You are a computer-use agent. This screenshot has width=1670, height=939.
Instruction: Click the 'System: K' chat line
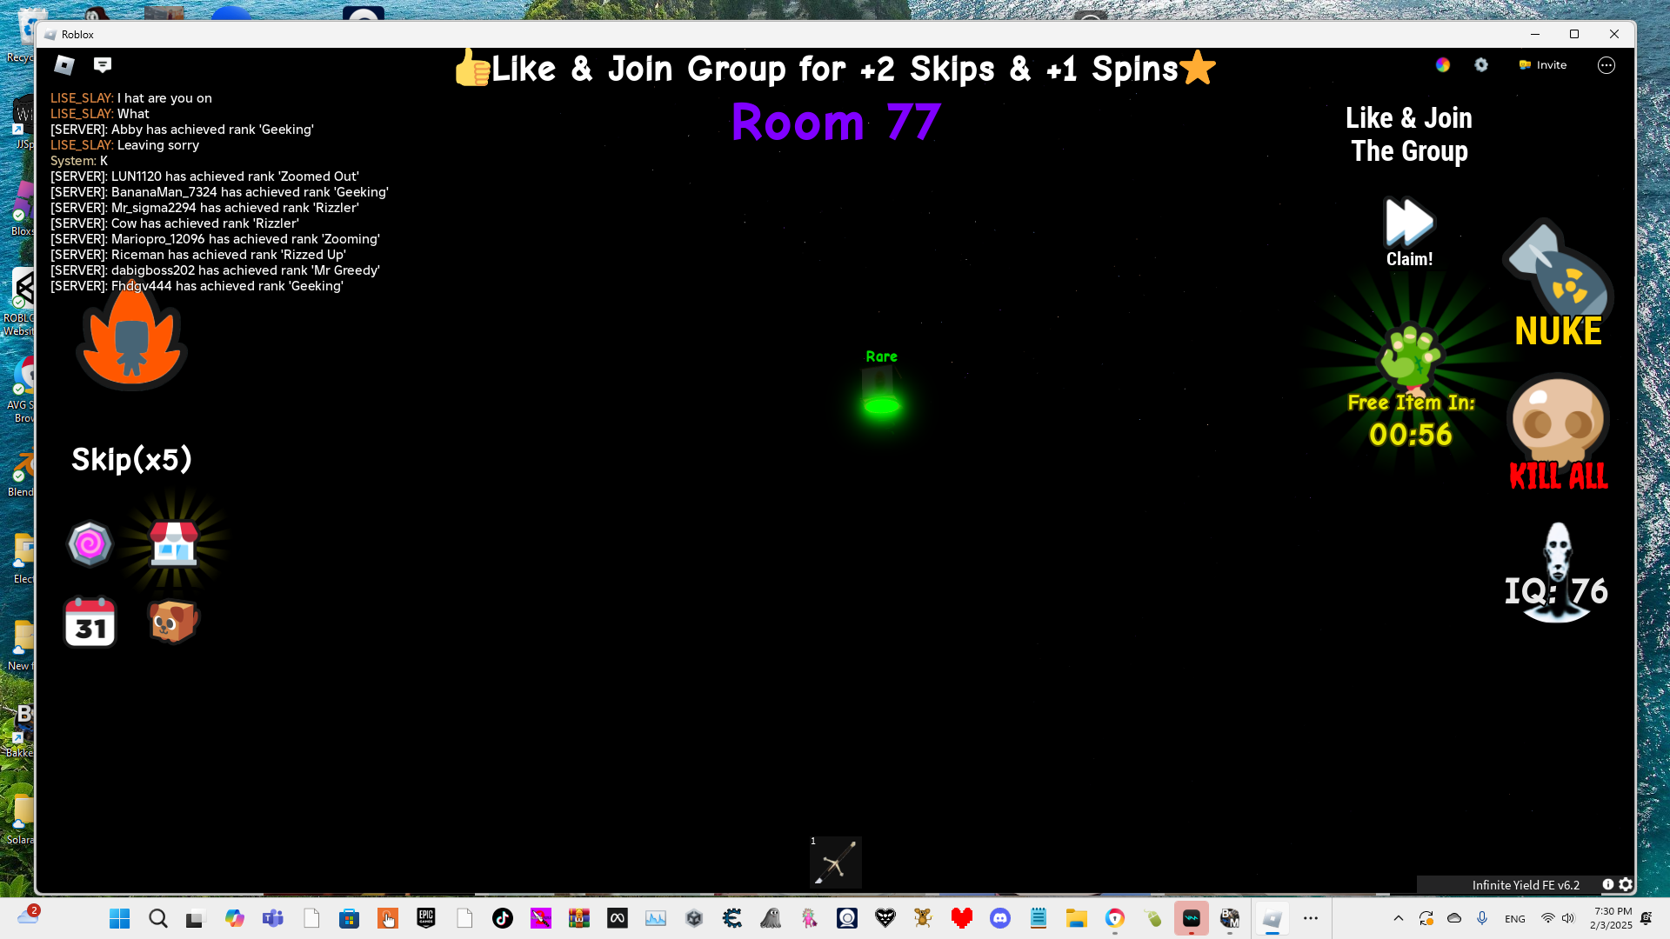[79, 161]
